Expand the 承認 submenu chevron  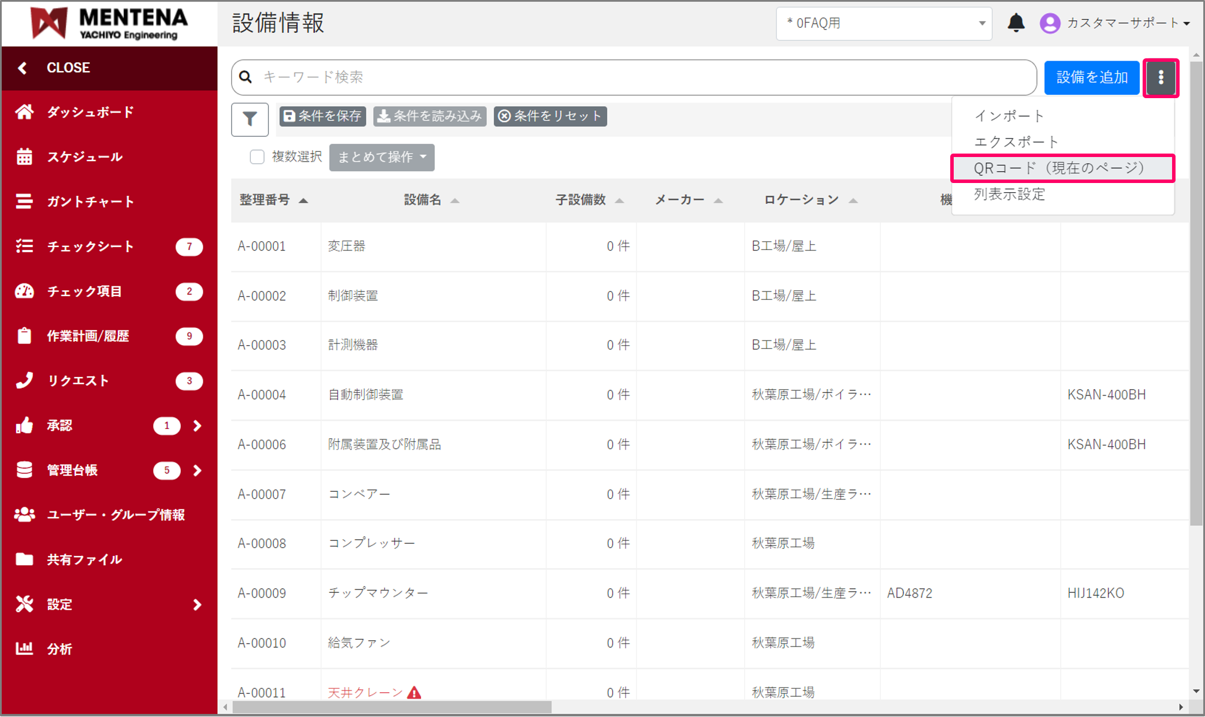pyautogui.click(x=198, y=425)
